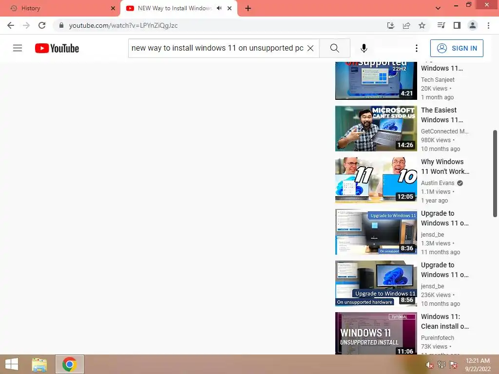Share this page icon in address bar
The width and height of the screenshot is (499, 374).
[x=406, y=25]
